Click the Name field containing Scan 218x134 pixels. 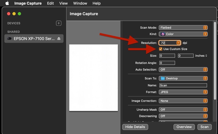coord(183,85)
